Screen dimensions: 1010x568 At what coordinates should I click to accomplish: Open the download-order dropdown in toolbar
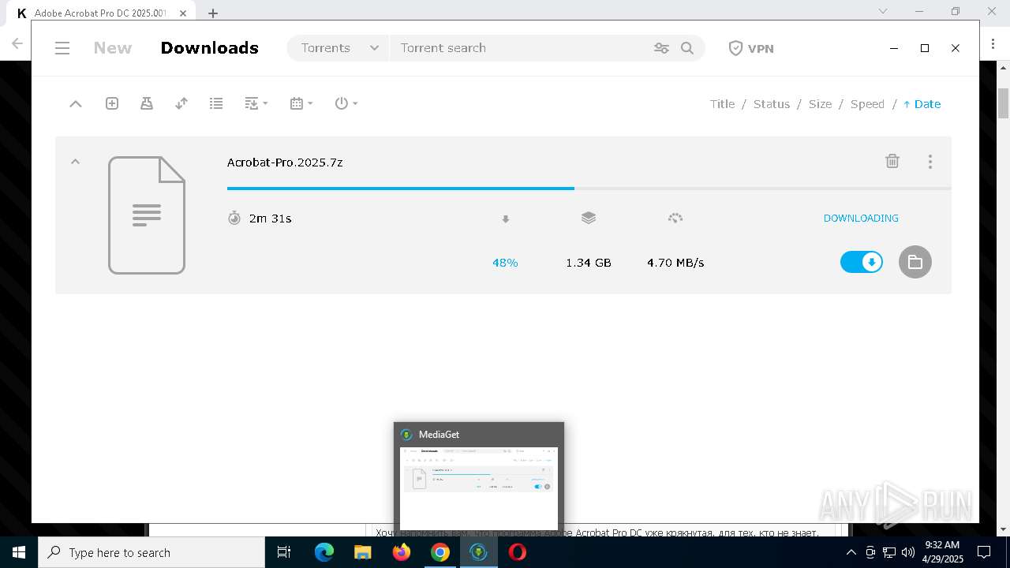click(256, 103)
